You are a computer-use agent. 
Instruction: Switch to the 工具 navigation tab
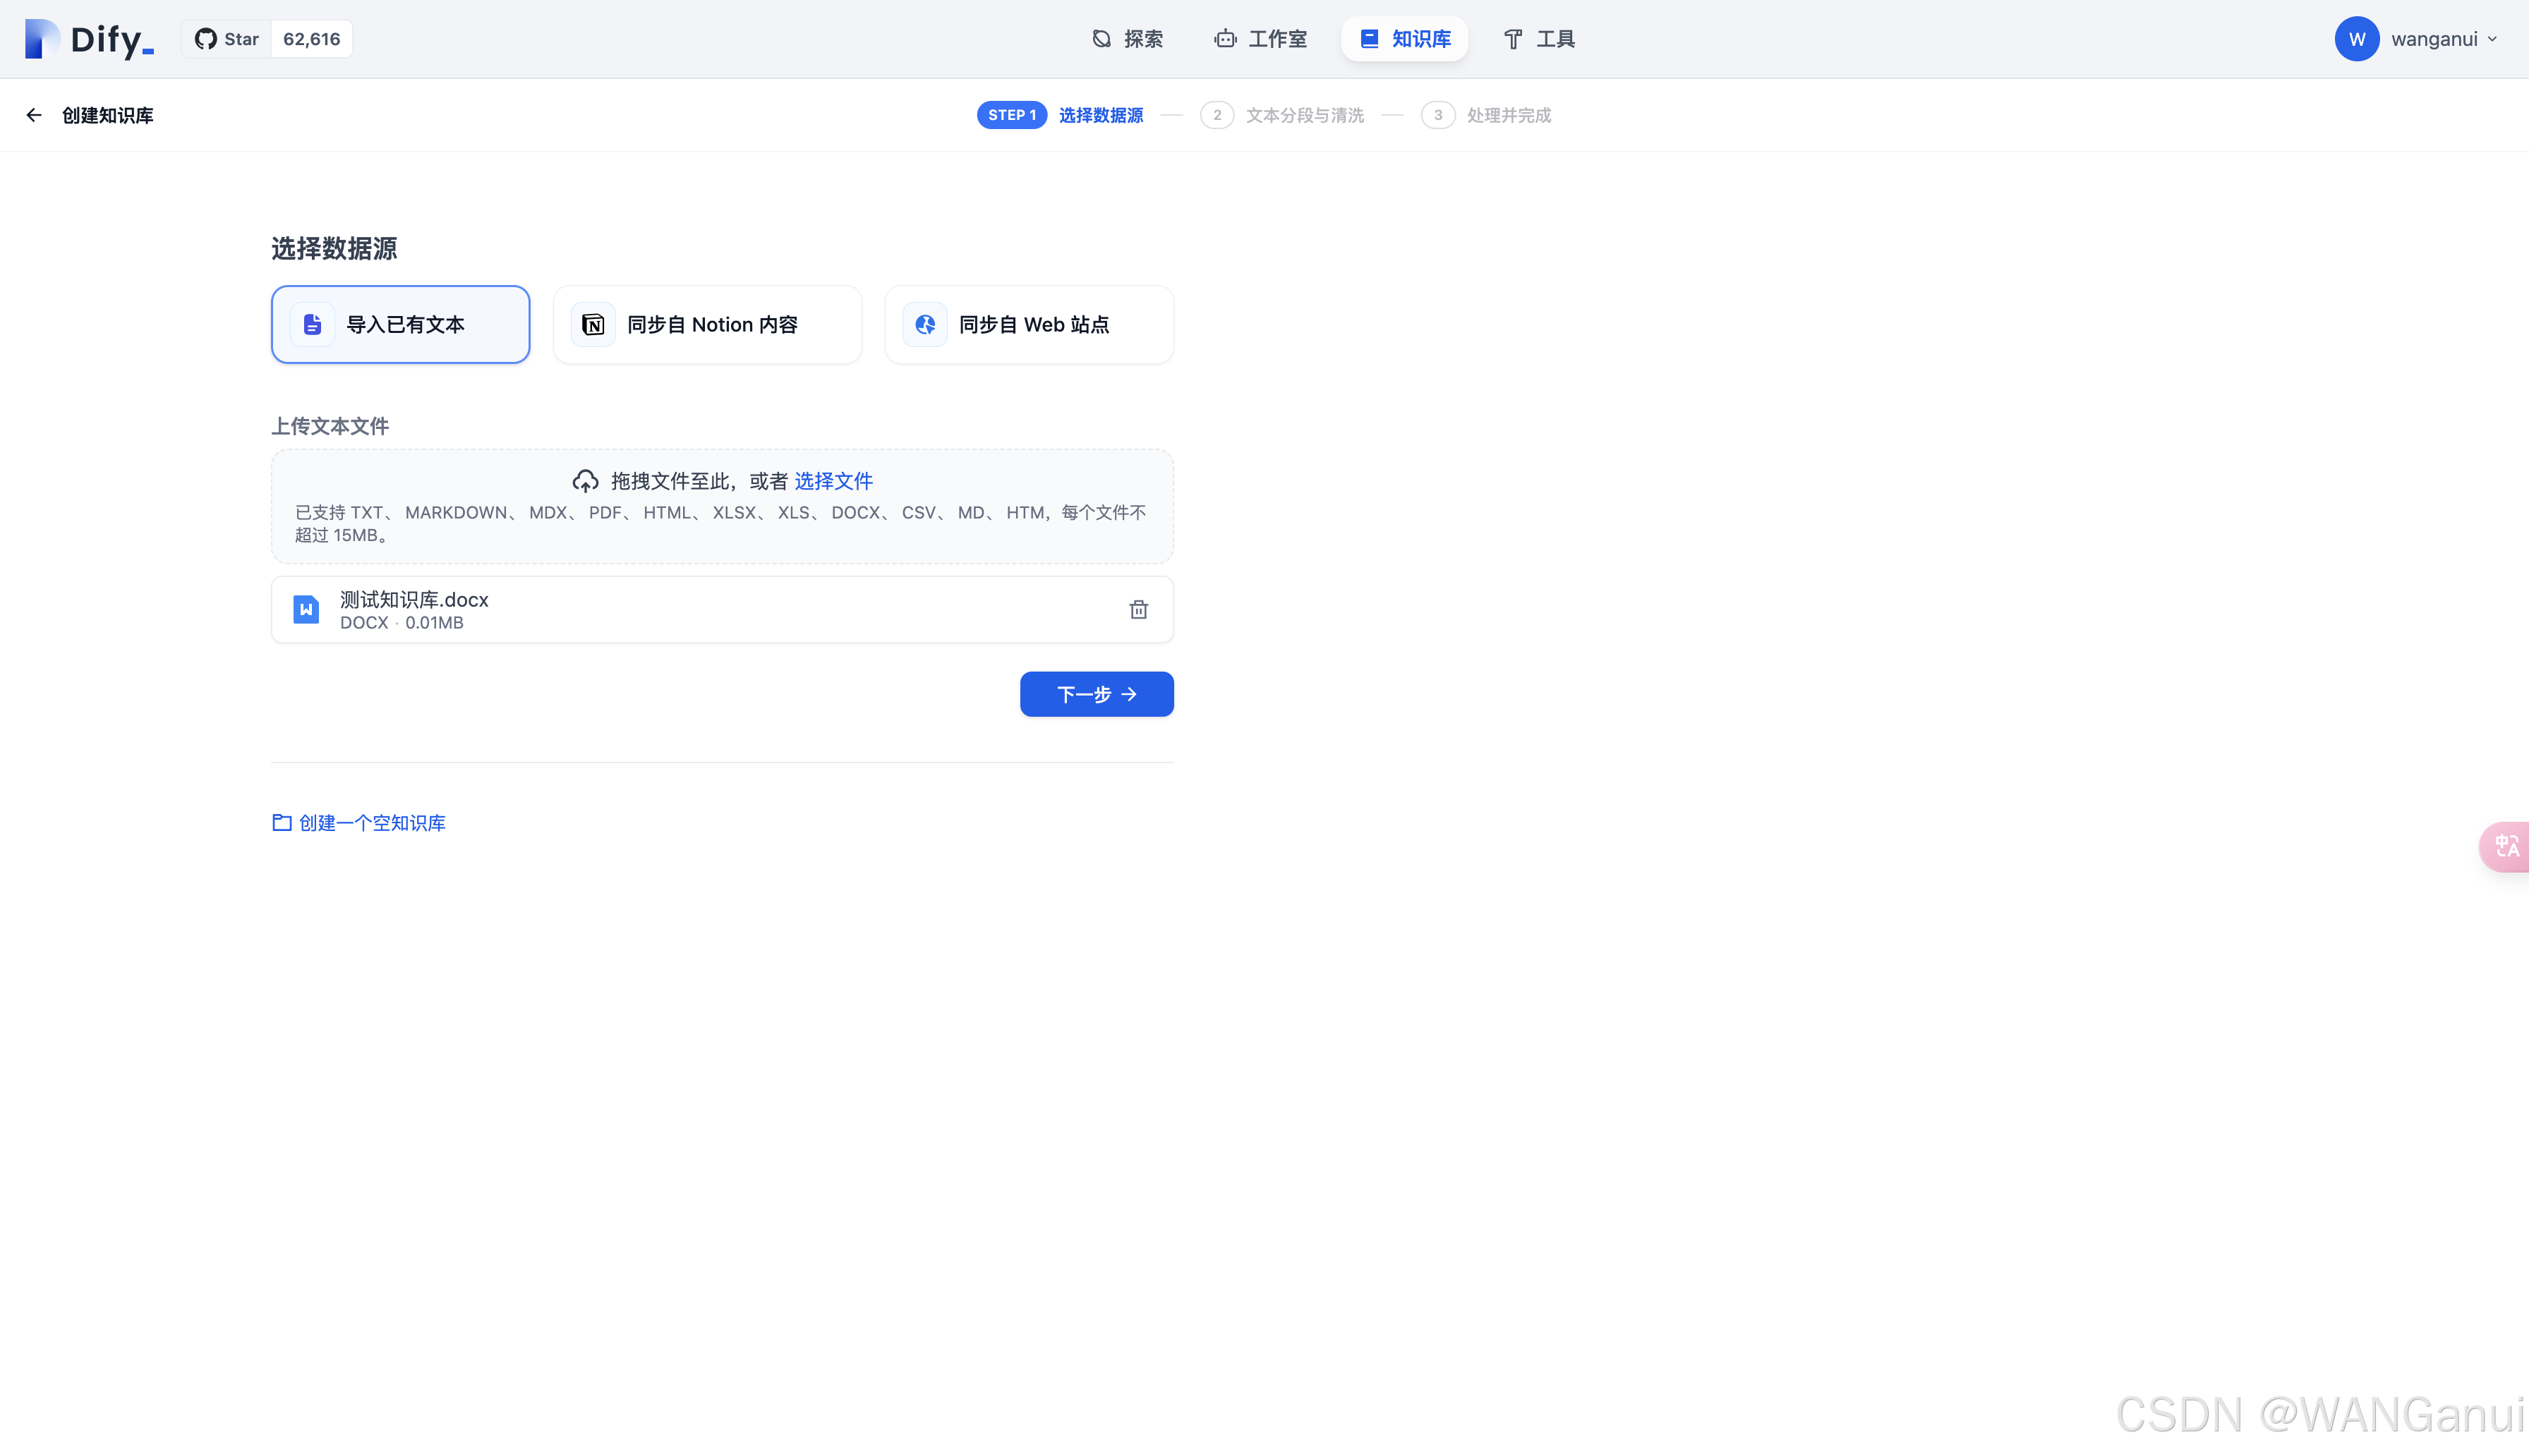(1539, 39)
